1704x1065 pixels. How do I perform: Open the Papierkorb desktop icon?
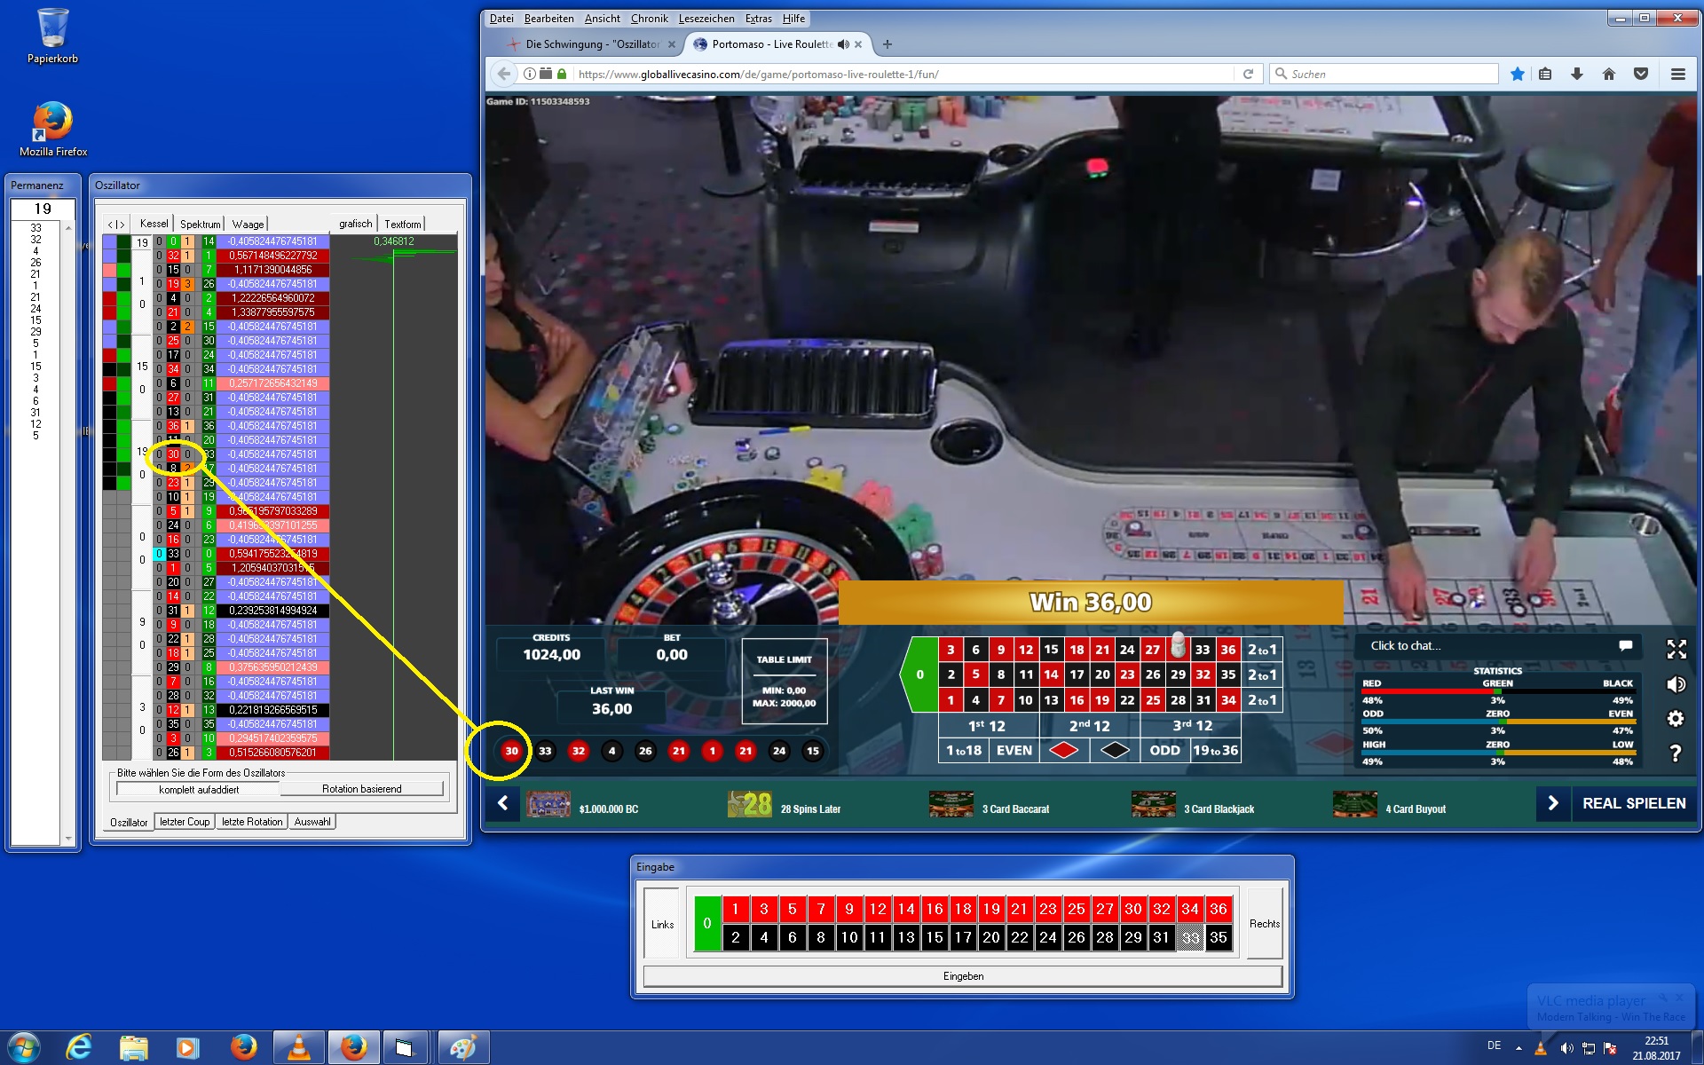click(x=52, y=35)
